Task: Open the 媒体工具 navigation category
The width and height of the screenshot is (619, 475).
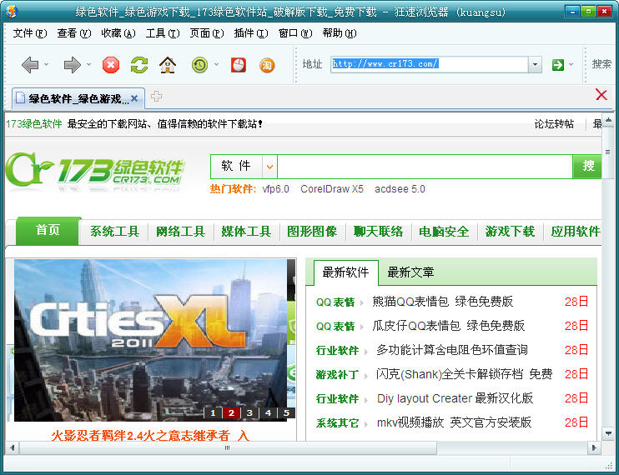Action: pos(246,232)
